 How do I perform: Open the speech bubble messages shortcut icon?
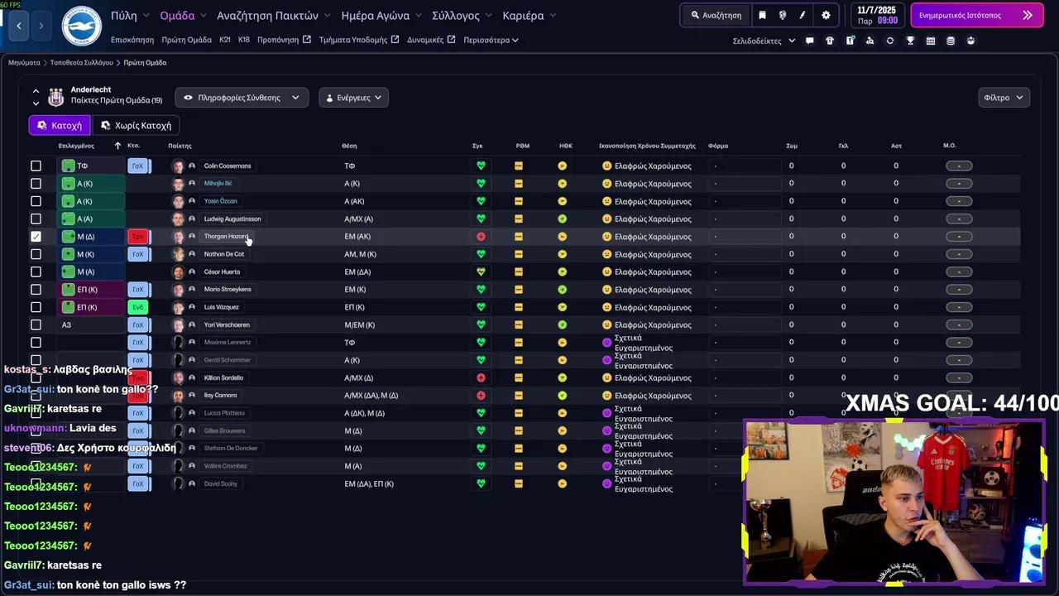click(x=809, y=41)
